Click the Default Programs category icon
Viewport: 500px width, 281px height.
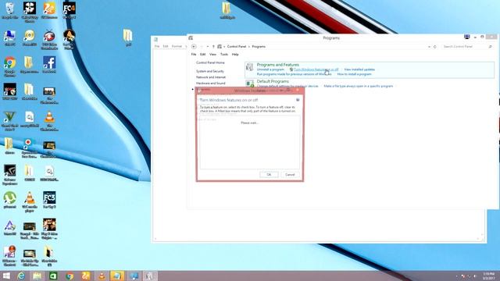click(x=250, y=84)
